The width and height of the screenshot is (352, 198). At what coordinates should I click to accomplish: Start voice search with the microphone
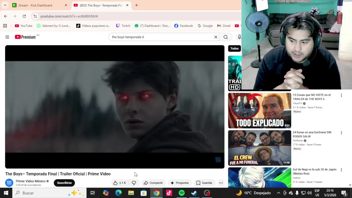pos(239,37)
